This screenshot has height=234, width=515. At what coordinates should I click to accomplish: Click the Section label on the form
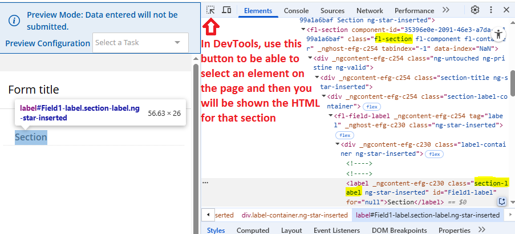point(31,137)
